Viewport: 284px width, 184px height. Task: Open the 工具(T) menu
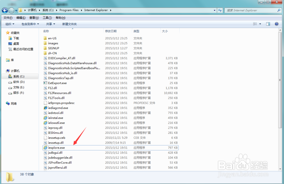(x=47, y=18)
